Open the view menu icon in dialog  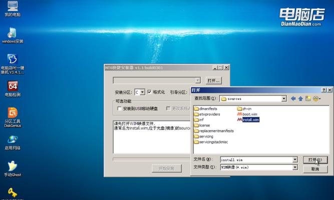pyautogui.click(x=317, y=98)
